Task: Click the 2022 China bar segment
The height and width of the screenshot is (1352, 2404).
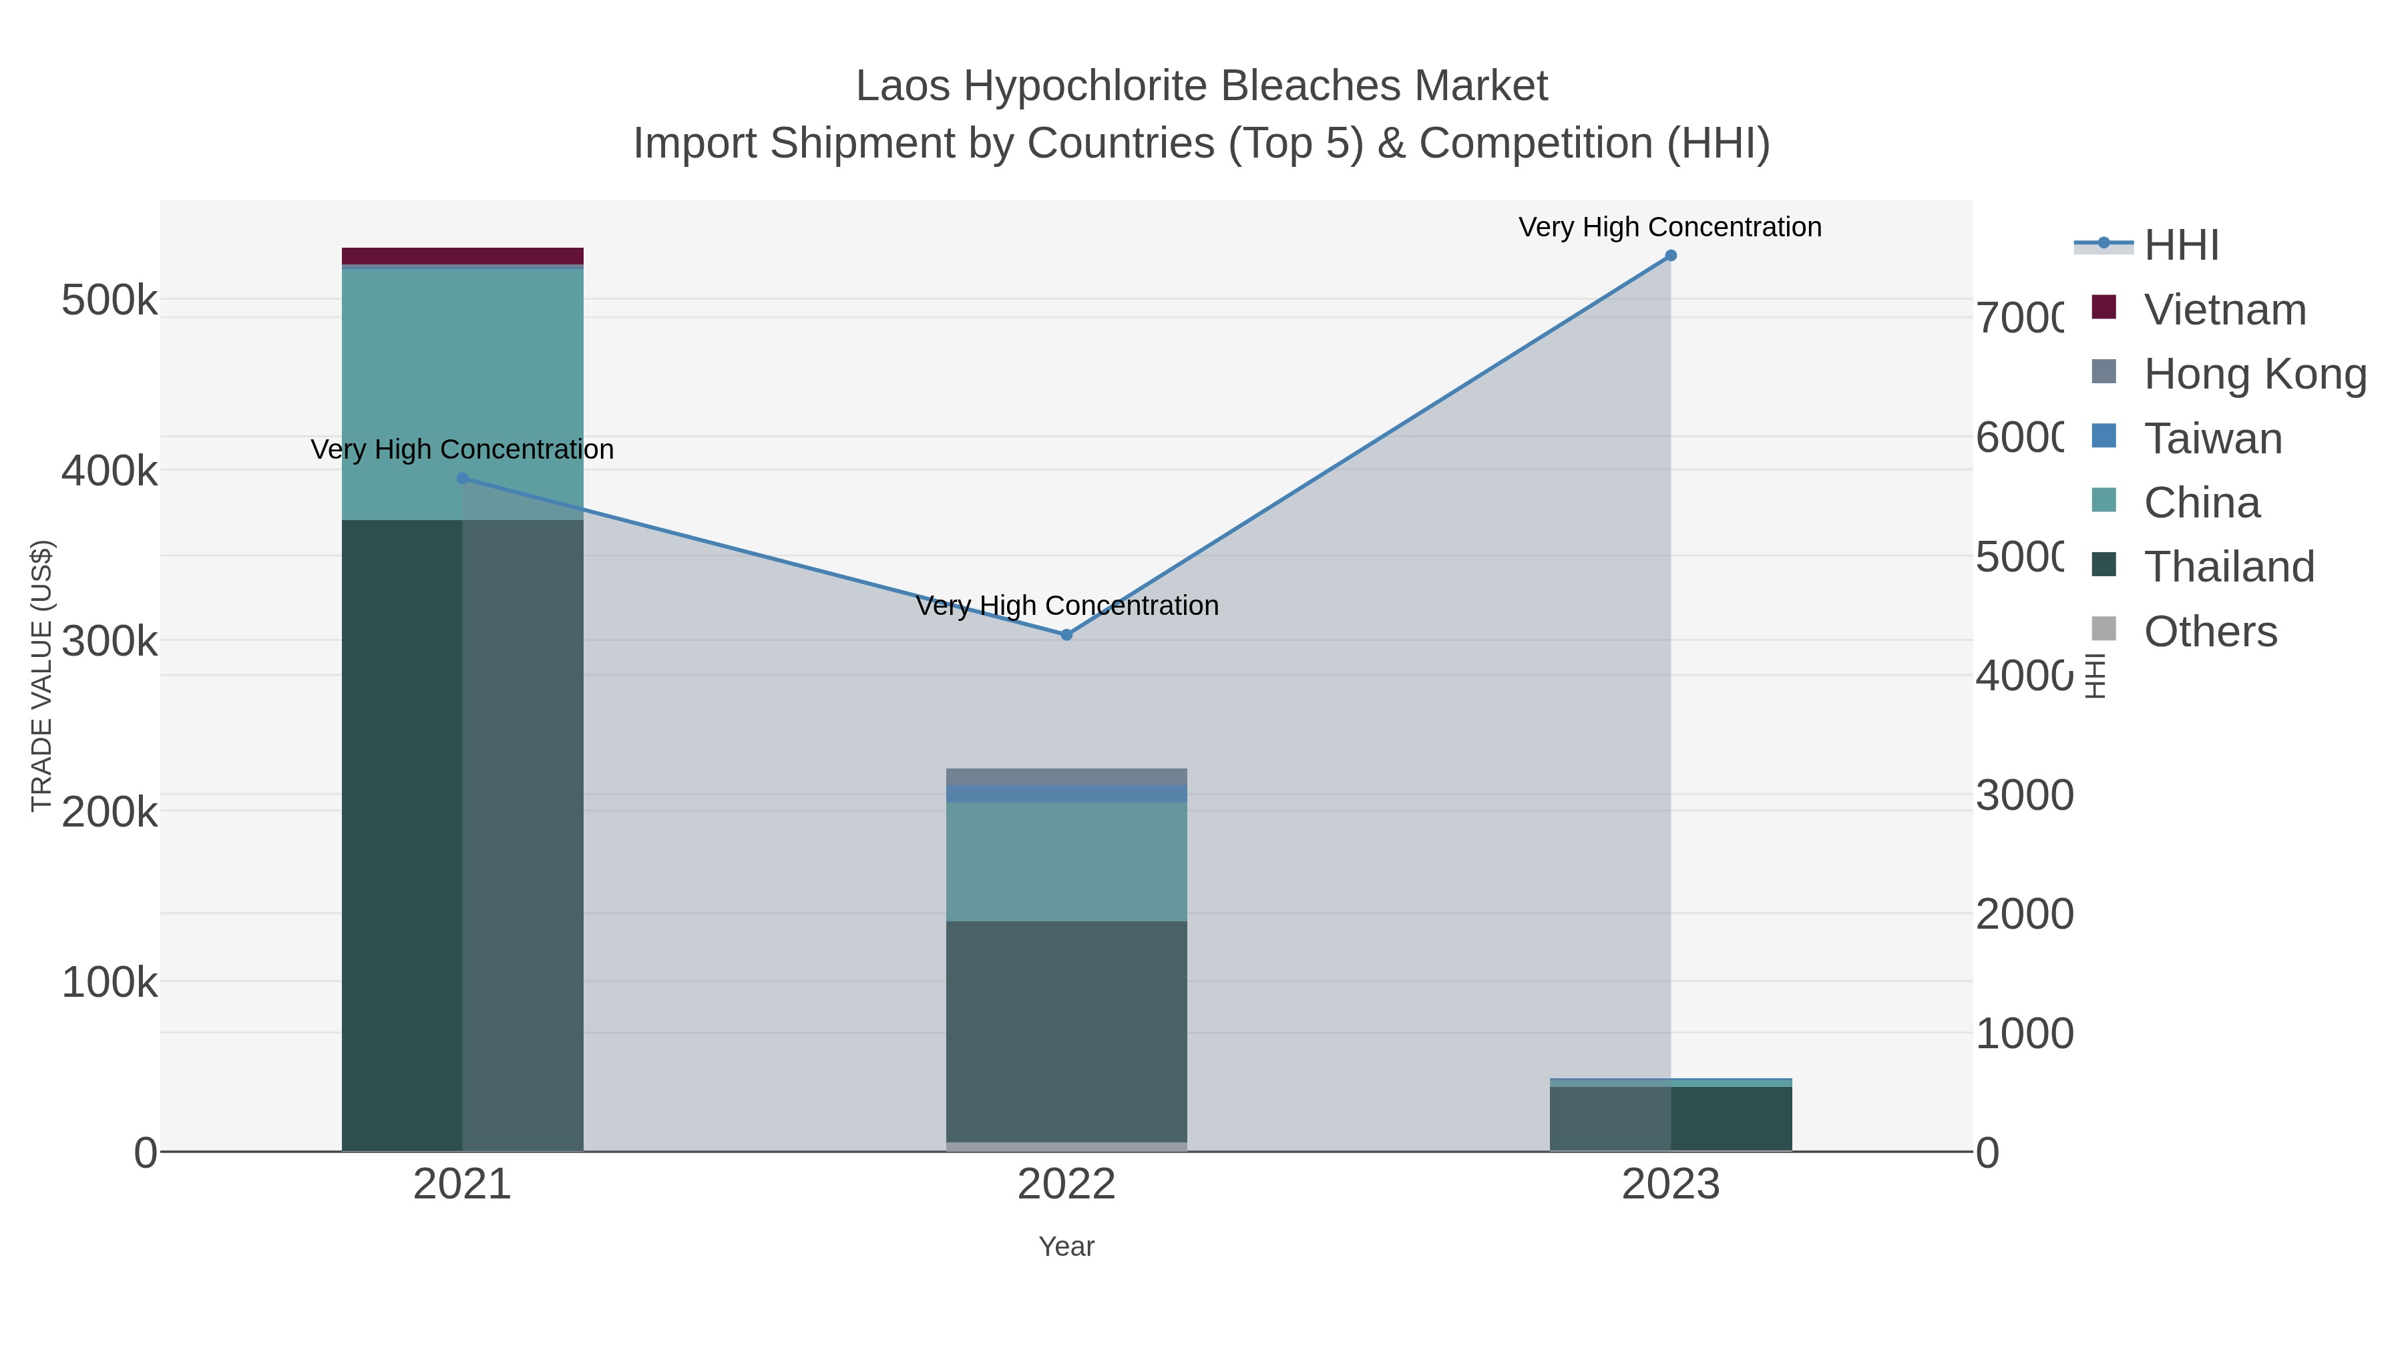Action: pyautogui.click(x=1066, y=862)
